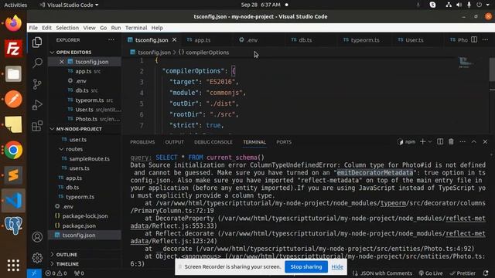Open the Selection menu
This screenshot has width=495, height=278.
[x=67, y=28]
